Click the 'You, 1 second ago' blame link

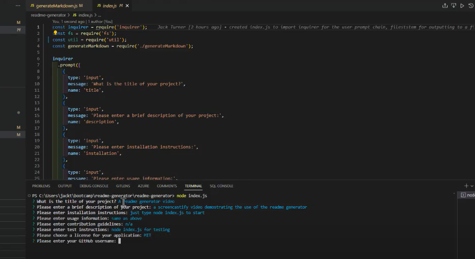68,21
